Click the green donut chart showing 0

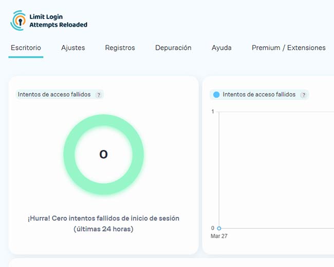coord(104,155)
